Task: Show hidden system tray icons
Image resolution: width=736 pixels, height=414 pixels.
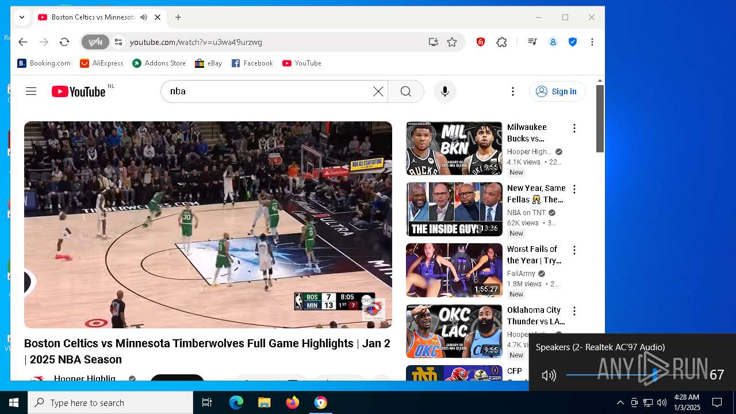Action: pyautogui.click(x=620, y=402)
